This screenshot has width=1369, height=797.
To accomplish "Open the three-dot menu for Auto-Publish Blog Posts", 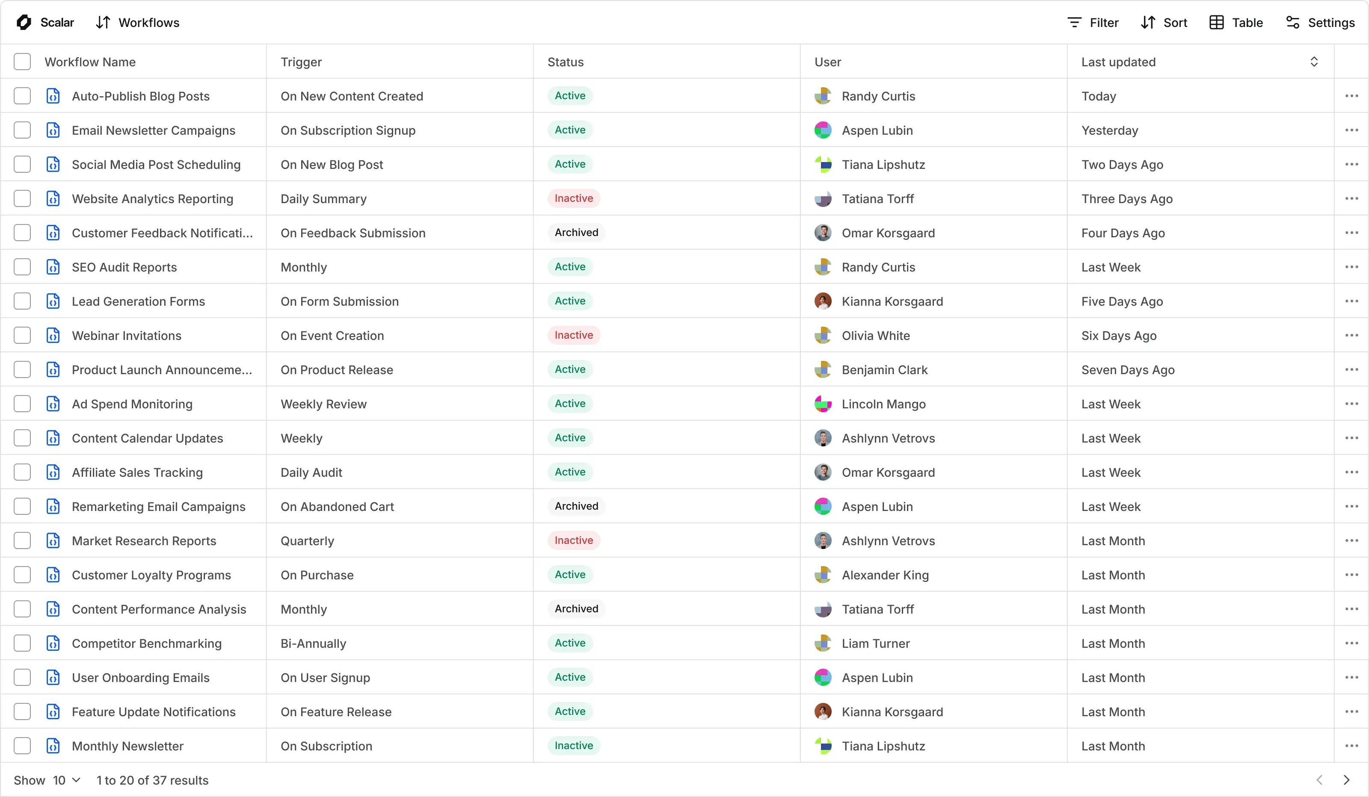I will [x=1351, y=96].
